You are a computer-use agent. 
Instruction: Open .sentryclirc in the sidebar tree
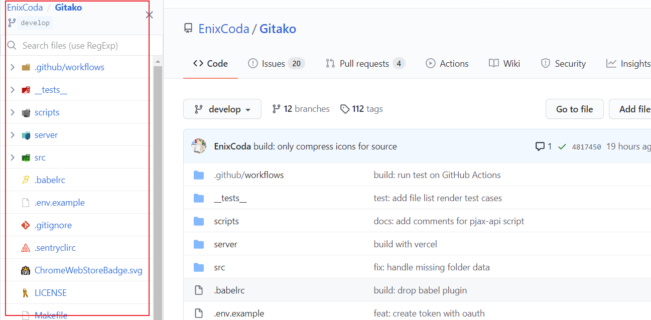[x=55, y=248]
